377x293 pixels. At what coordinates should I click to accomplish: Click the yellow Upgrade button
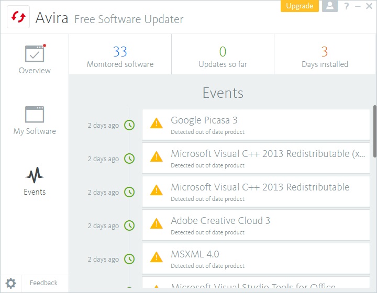pyautogui.click(x=300, y=6)
